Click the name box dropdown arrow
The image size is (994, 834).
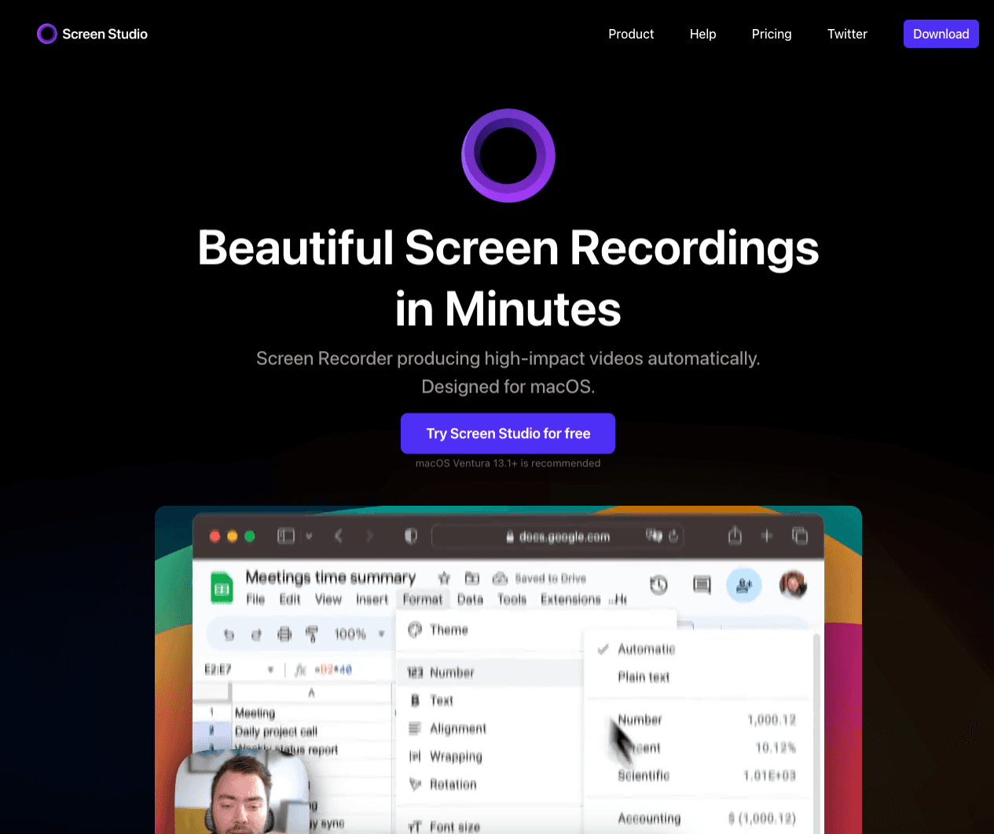[x=270, y=670]
